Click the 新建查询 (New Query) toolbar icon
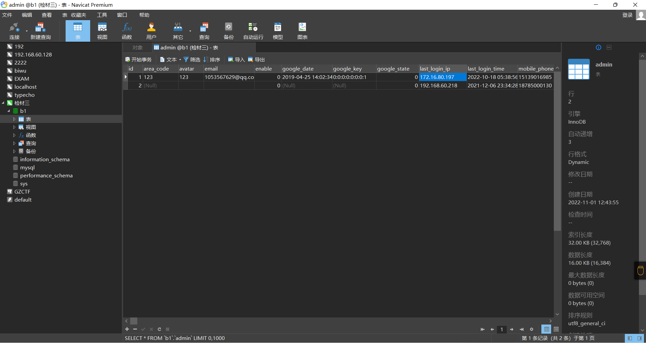 [x=40, y=31]
